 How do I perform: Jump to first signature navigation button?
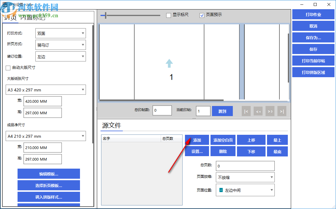(246, 111)
